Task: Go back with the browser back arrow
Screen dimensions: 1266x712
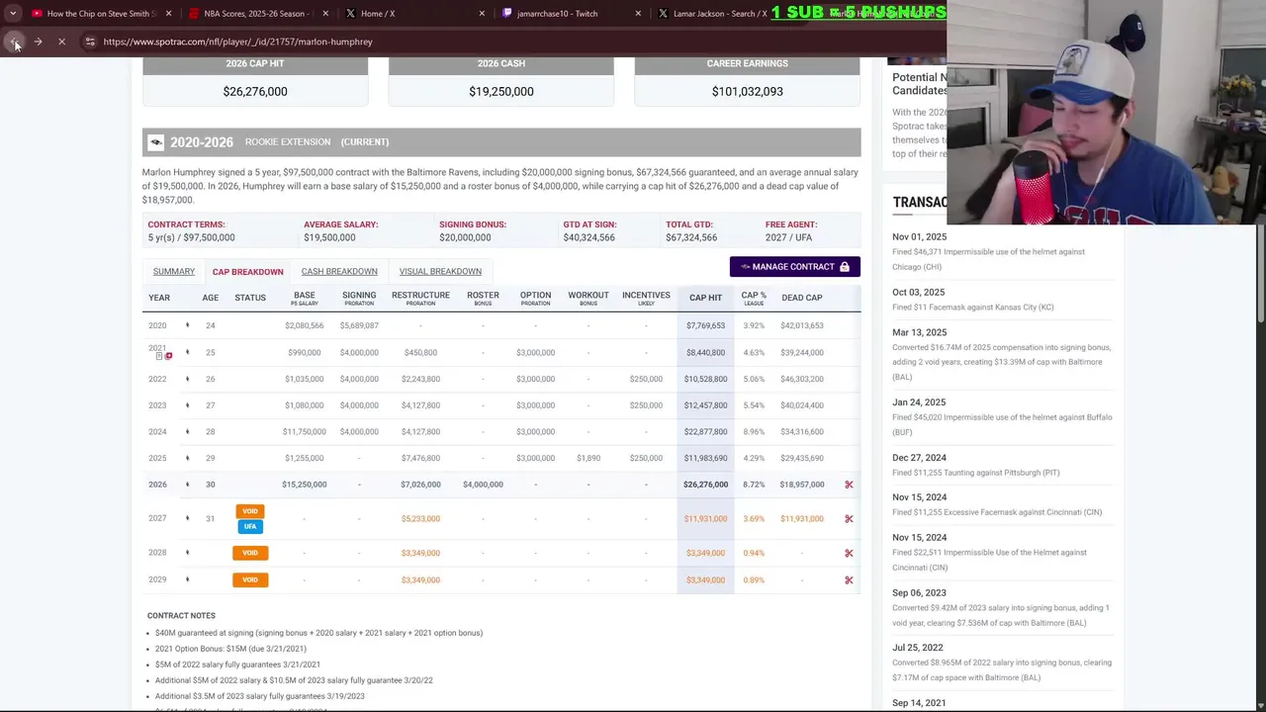Action: (x=14, y=42)
